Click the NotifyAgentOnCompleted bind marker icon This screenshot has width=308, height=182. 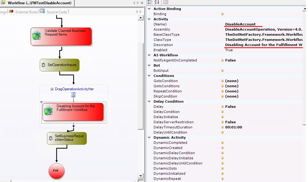pyautogui.click(x=222, y=60)
